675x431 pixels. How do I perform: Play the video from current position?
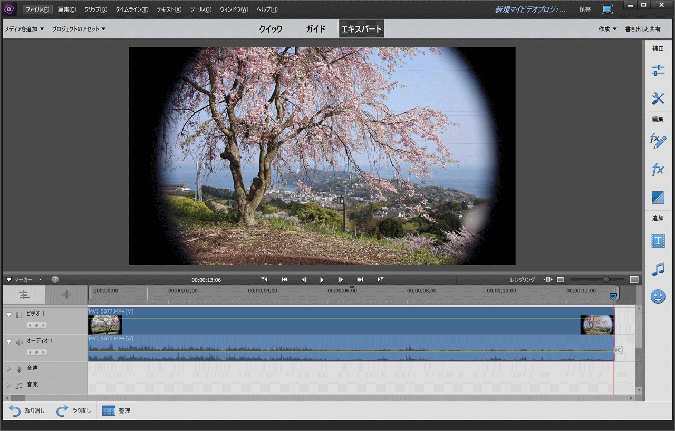tap(322, 279)
